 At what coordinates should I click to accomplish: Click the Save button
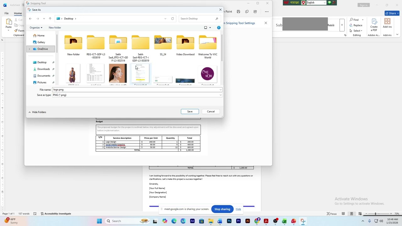click(190, 111)
